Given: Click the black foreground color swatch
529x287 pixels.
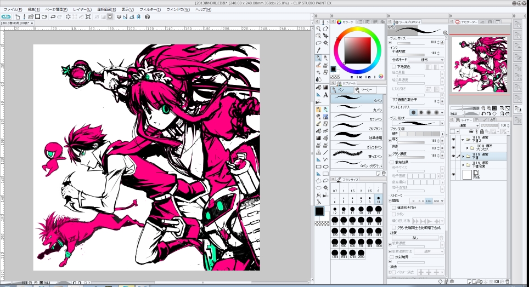Looking at the screenshot, I should [x=319, y=211].
